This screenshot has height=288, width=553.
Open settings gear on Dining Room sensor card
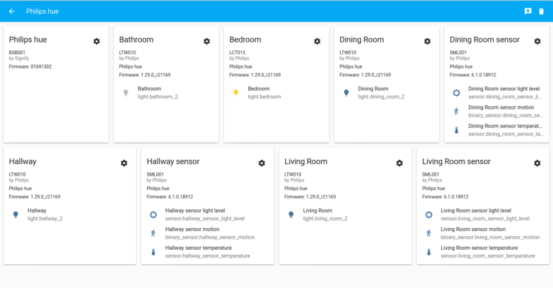tap(537, 41)
